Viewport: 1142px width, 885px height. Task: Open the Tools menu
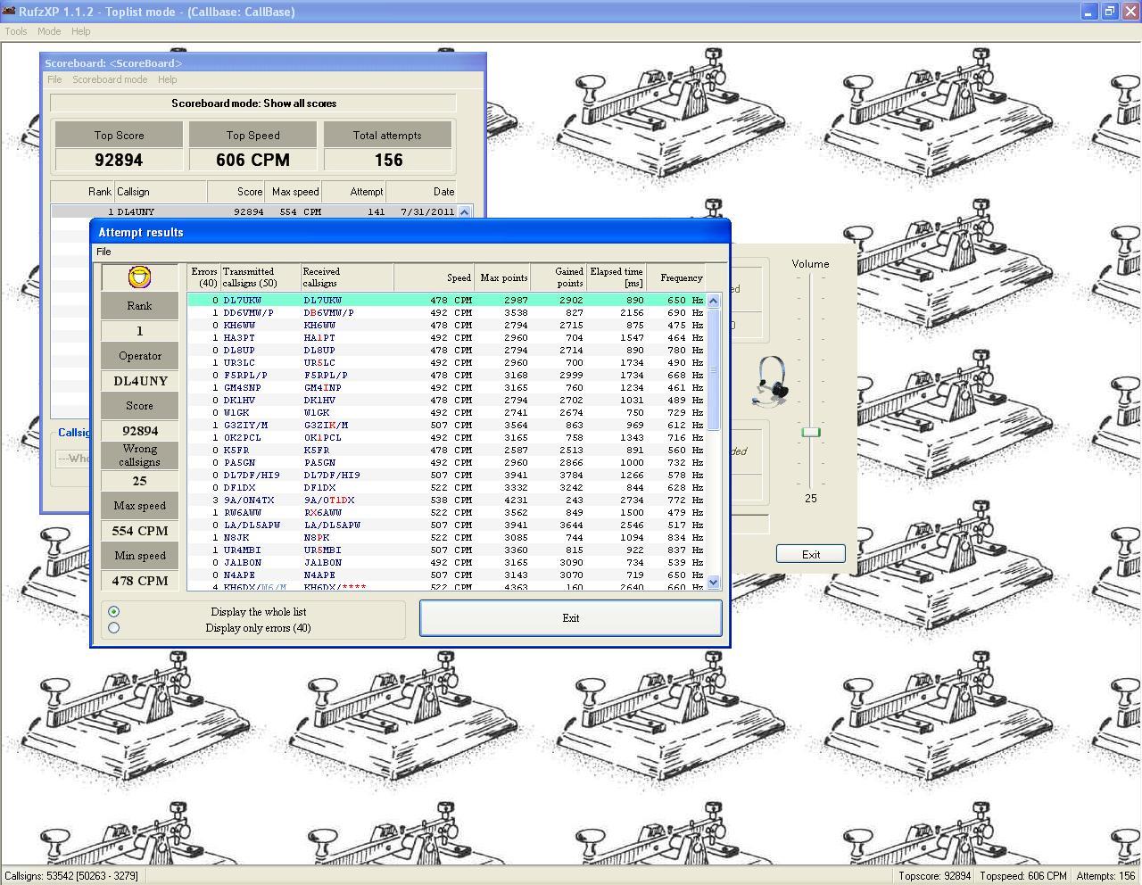[x=16, y=31]
